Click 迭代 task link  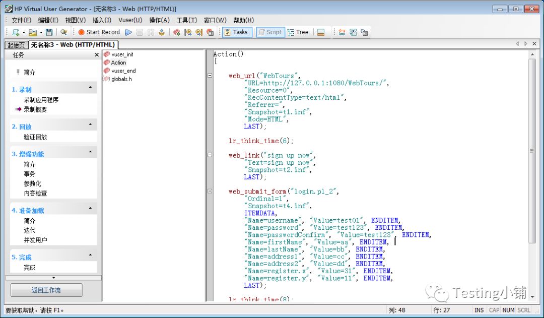[x=30, y=230]
